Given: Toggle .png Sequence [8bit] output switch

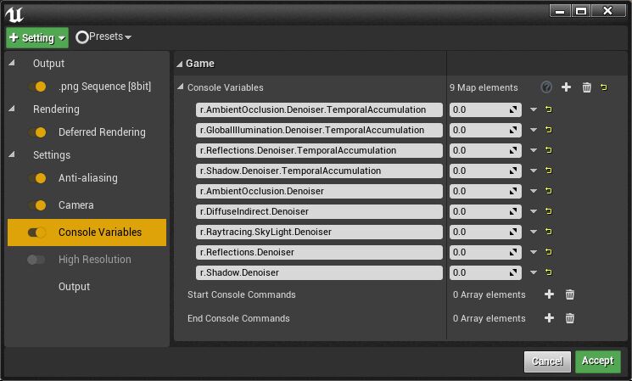Looking at the screenshot, I should pyautogui.click(x=37, y=87).
